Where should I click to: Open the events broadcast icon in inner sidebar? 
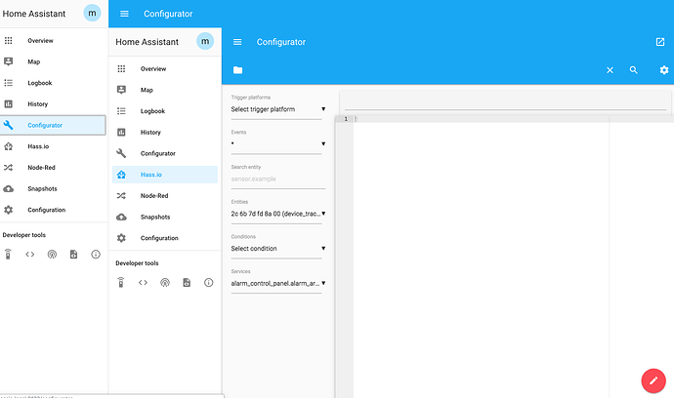164,283
